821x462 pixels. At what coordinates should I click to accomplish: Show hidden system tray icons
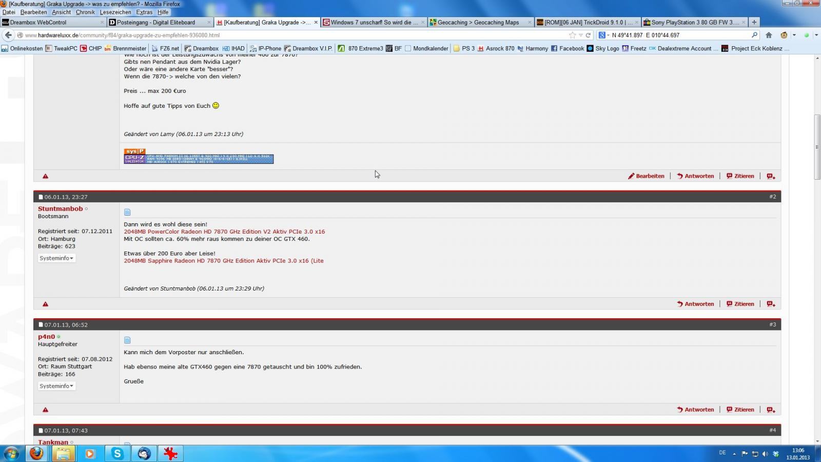[734, 454]
